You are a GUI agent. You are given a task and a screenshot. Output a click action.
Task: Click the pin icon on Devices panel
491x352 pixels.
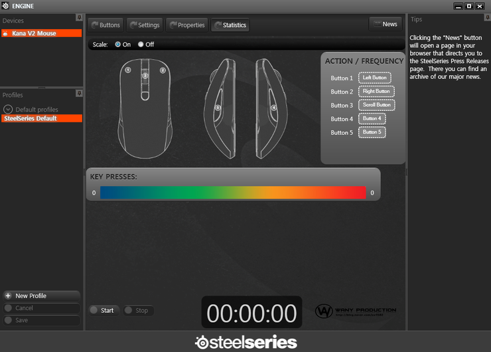79,18
